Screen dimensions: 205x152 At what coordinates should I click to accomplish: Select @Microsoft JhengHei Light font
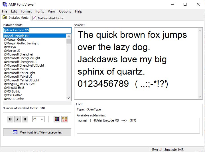(x=35, y=58)
